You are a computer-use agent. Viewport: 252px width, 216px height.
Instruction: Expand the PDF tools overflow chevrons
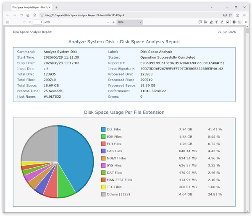pos(246,22)
